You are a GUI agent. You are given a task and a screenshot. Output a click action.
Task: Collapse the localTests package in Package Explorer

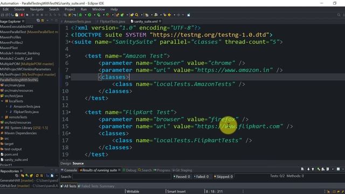click(x=2, y=101)
